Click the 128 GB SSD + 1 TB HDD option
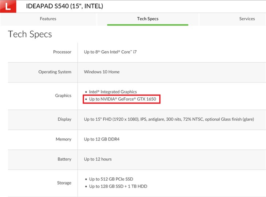The height and width of the screenshot is (197, 266). coord(118,186)
